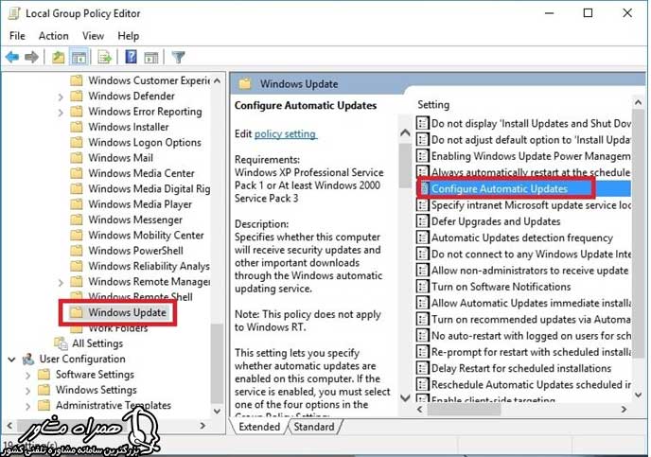
Task: Select Windows Media Center tree item
Action: [141, 173]
